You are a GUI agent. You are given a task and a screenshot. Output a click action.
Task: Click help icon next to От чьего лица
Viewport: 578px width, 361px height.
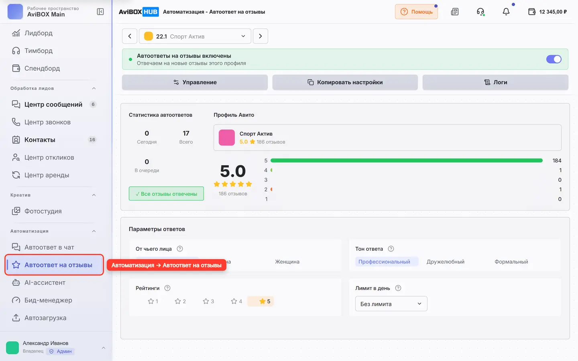click(180, 249)
